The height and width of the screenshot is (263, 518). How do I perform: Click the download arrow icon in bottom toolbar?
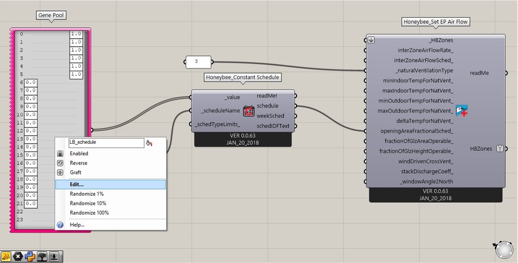pos(54,257)
